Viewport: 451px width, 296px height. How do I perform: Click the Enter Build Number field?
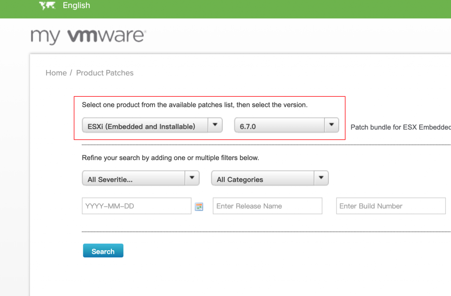tap(391, 206)
